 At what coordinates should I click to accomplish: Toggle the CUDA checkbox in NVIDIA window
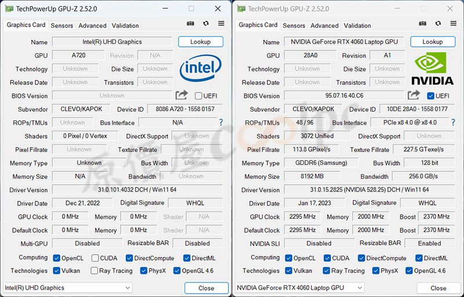coord(325,258)
